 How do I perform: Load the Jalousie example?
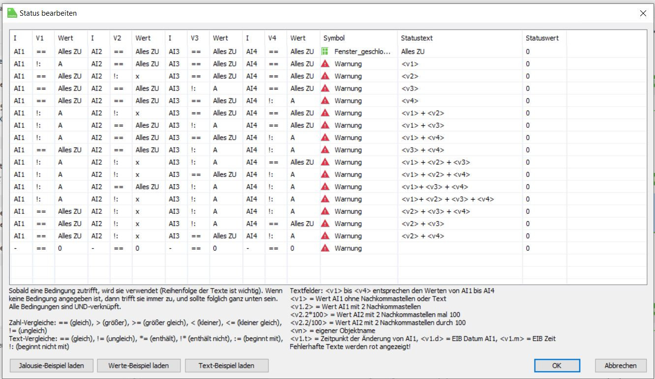pos(51,365)
